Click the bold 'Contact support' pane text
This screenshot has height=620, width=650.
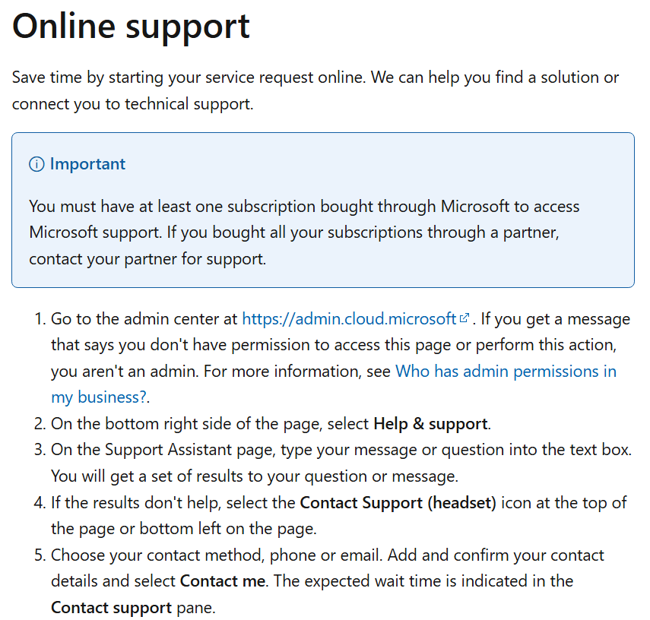click(111, 608)
